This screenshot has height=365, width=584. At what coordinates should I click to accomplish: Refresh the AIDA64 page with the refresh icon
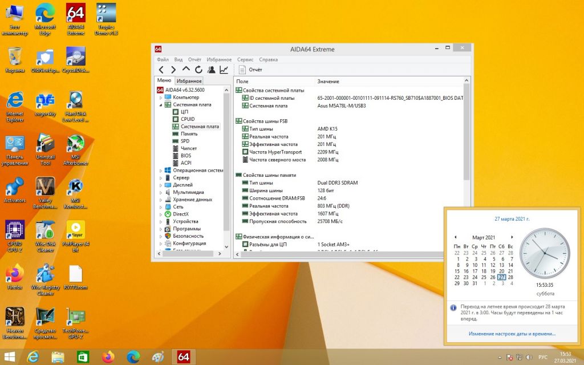pos(198,70)
